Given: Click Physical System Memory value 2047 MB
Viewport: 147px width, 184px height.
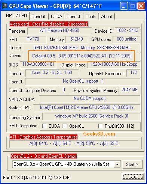Looking at the screenshot, I should coord(129,90).
